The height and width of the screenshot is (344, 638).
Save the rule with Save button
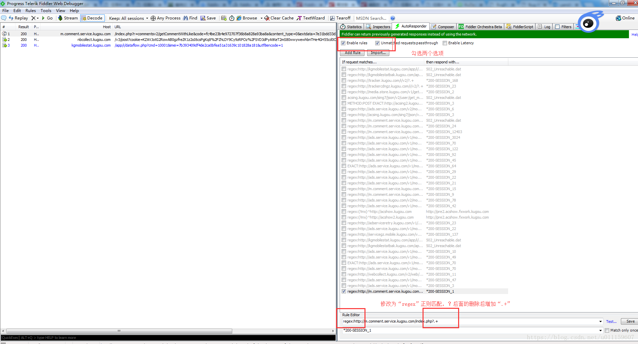(629, 321)
